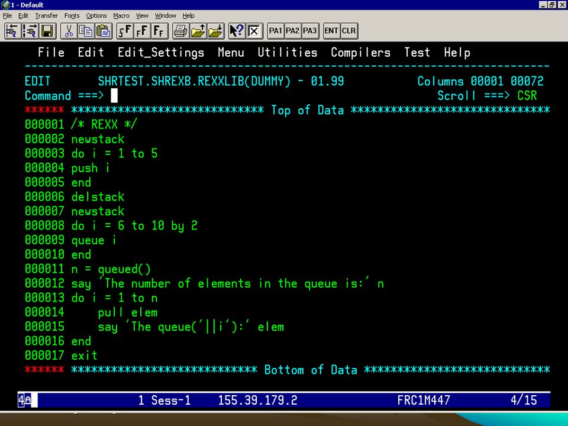The height and width of the screenshot is (426, 568).
Task: Open the View menu
Action: [x=142, y=15]
